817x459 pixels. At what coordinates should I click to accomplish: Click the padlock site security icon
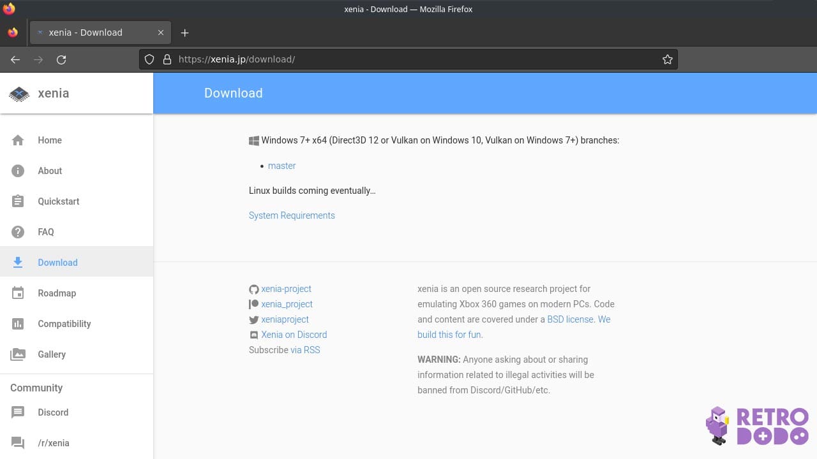click(x=167, y=59)
